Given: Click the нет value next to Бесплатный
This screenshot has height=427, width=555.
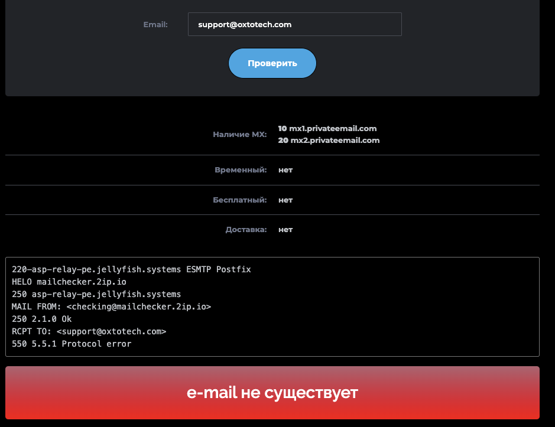Looking at the screenshot, I should [285, 200].
